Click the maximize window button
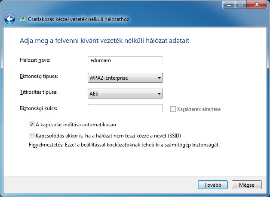270x197 pixels. [241, 4]
